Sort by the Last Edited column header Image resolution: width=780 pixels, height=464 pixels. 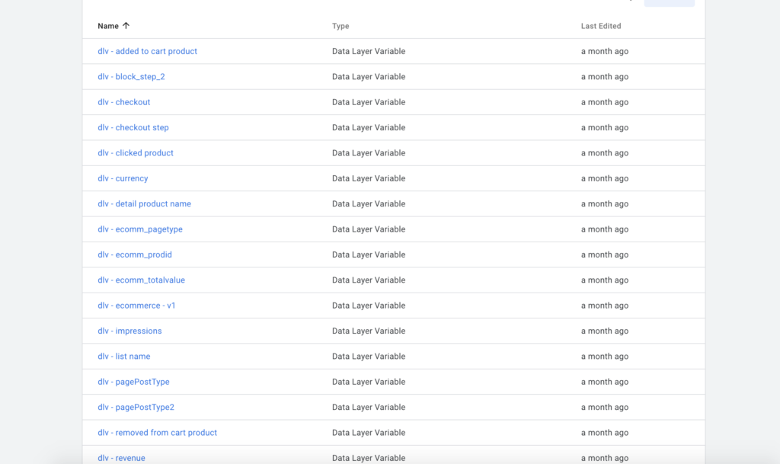[601, 26]
